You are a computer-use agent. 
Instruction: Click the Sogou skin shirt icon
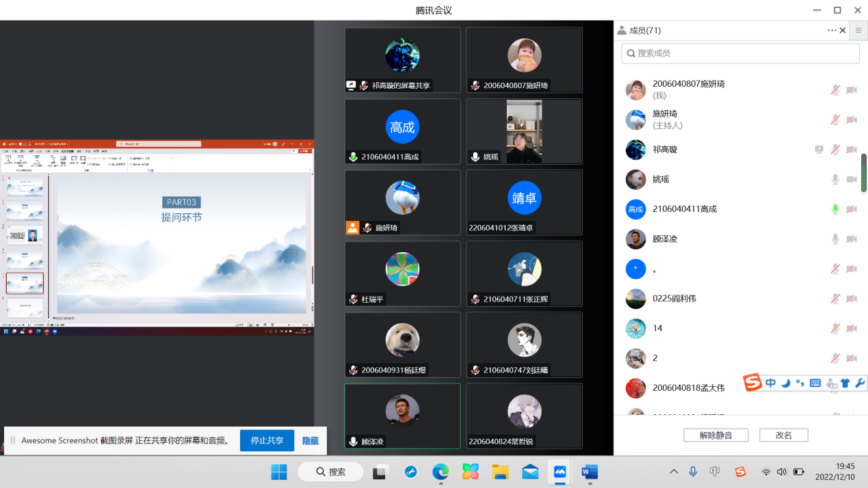coord(845,383)
